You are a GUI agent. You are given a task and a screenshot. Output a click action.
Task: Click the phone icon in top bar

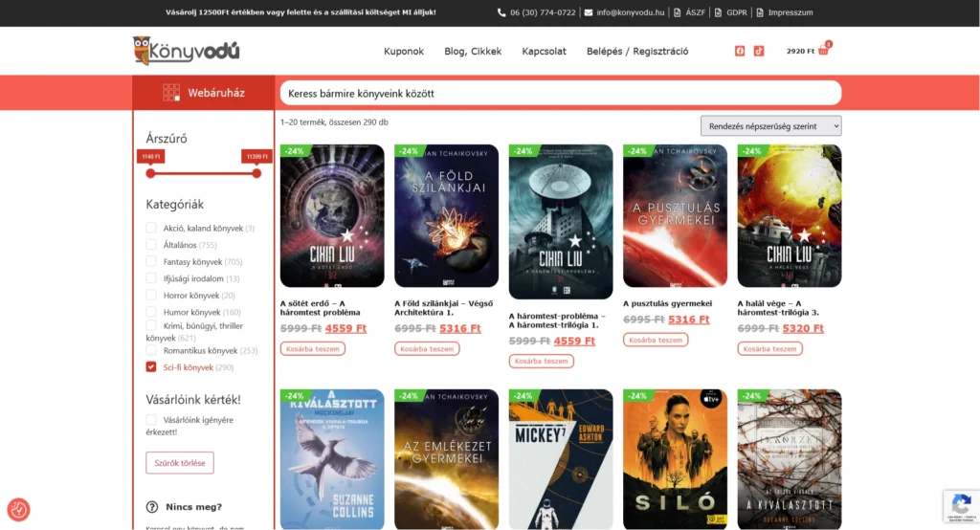coord(501,12)
